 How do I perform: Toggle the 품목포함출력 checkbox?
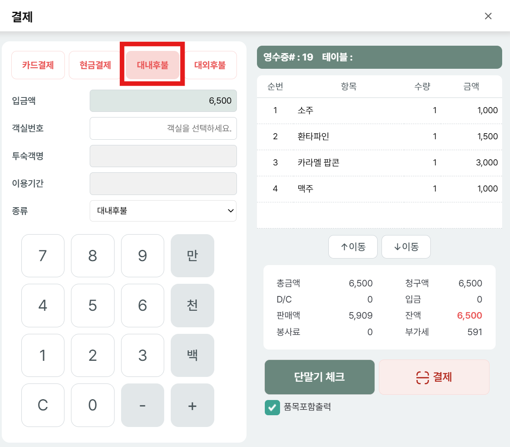click(x=272, y=408)
